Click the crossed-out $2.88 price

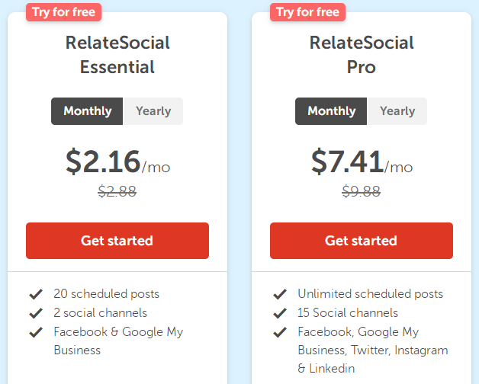coord(117,192)
